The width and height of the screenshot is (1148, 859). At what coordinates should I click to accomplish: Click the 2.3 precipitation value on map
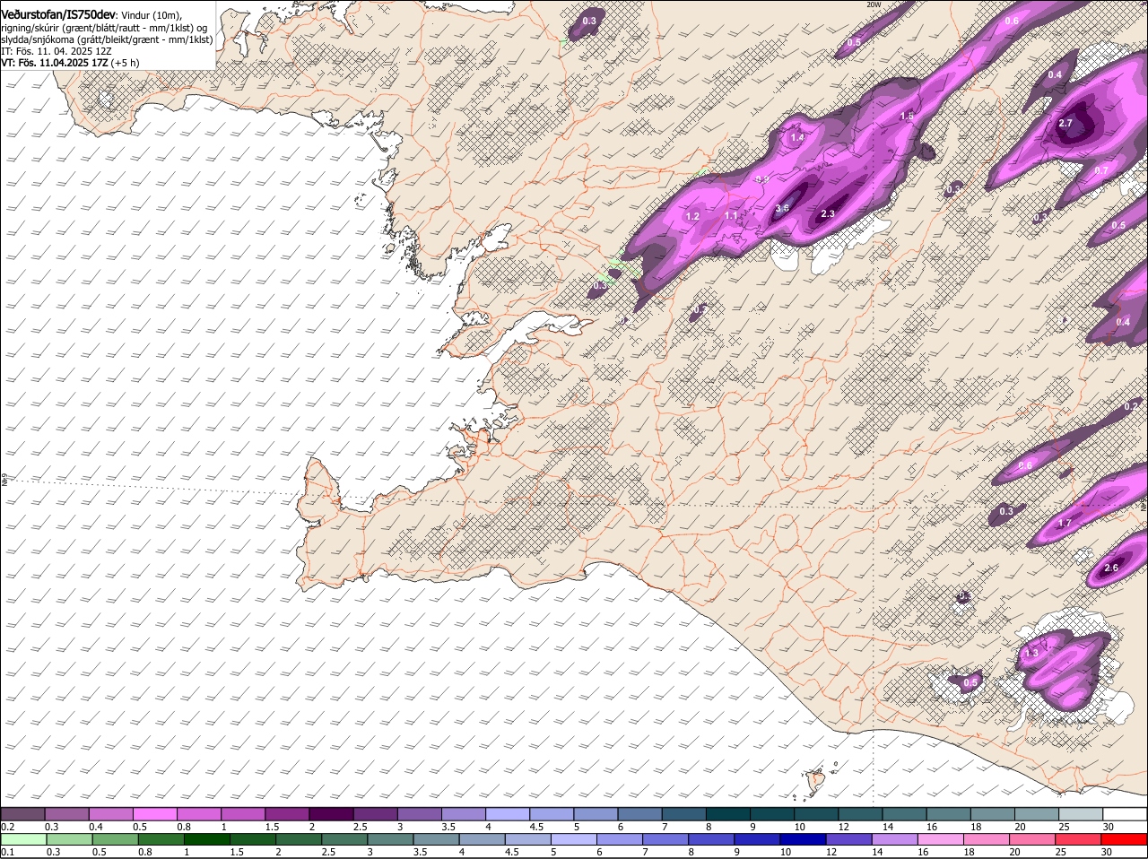pos(828,214)
